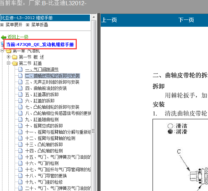Click document icon beside 十二、摇臂与摇臂轴的检测
The height and width of the screenshot is (191, 208).
20,138
